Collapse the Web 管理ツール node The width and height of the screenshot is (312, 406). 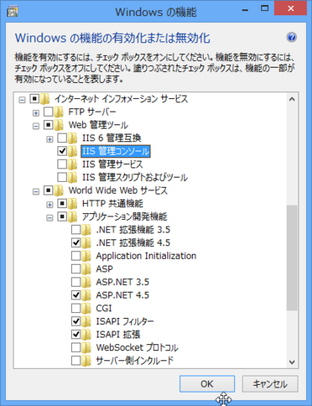click(x=36, y=126)
